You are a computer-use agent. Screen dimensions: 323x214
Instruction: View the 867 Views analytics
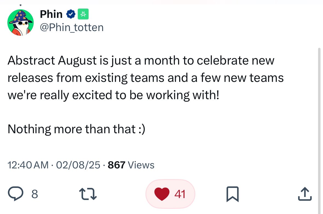[x=131, y=165]
